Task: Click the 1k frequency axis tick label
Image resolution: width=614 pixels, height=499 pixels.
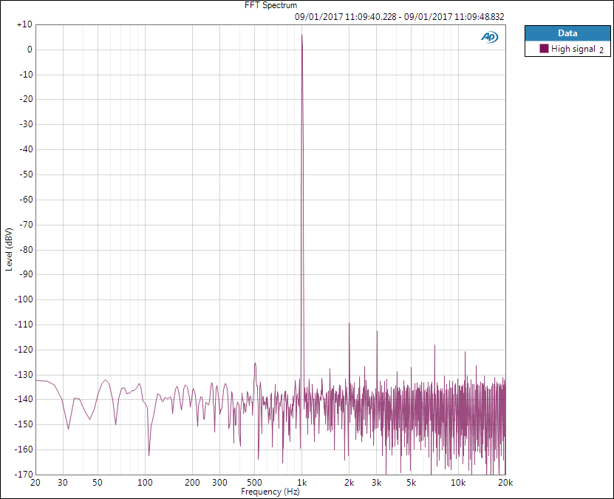Action: pyautogui.click(x=301, y=483)
